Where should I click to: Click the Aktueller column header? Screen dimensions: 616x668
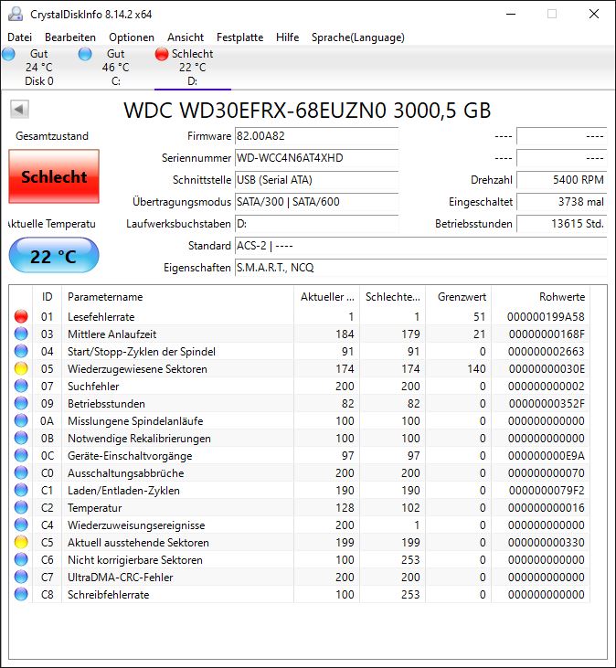point(327,297)
